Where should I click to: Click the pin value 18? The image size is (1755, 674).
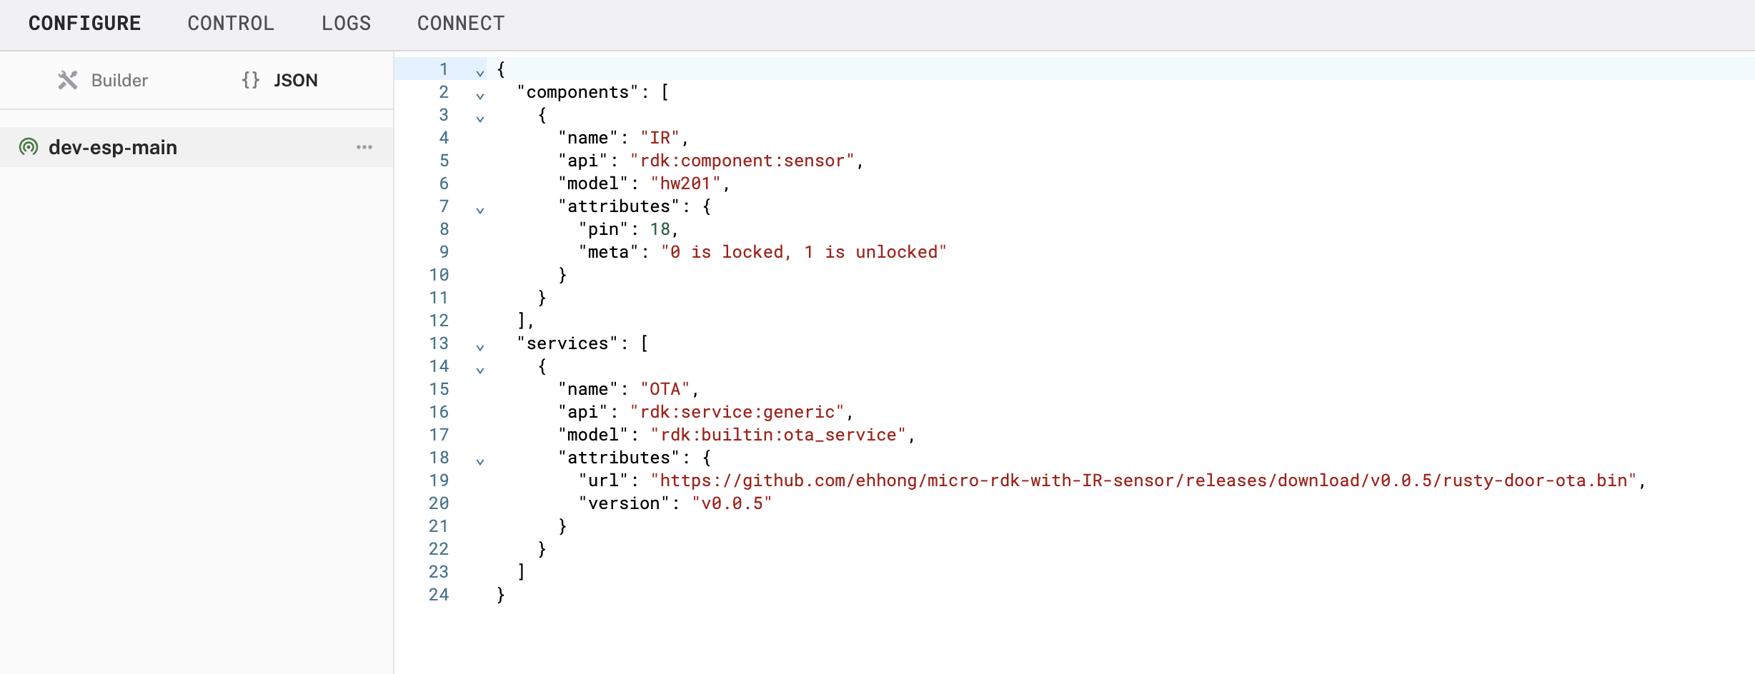coord(660,229)
